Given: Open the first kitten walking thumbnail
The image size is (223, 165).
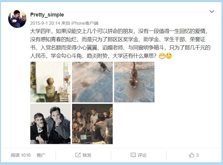Looking at the screenshot, I should pos(92,82).
